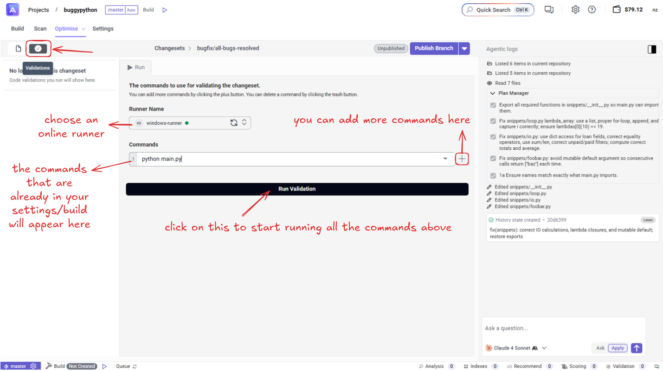Toggle the Export all required functions checkbox
The width and height of the screenshot is (663, 371).
[493, 105]
